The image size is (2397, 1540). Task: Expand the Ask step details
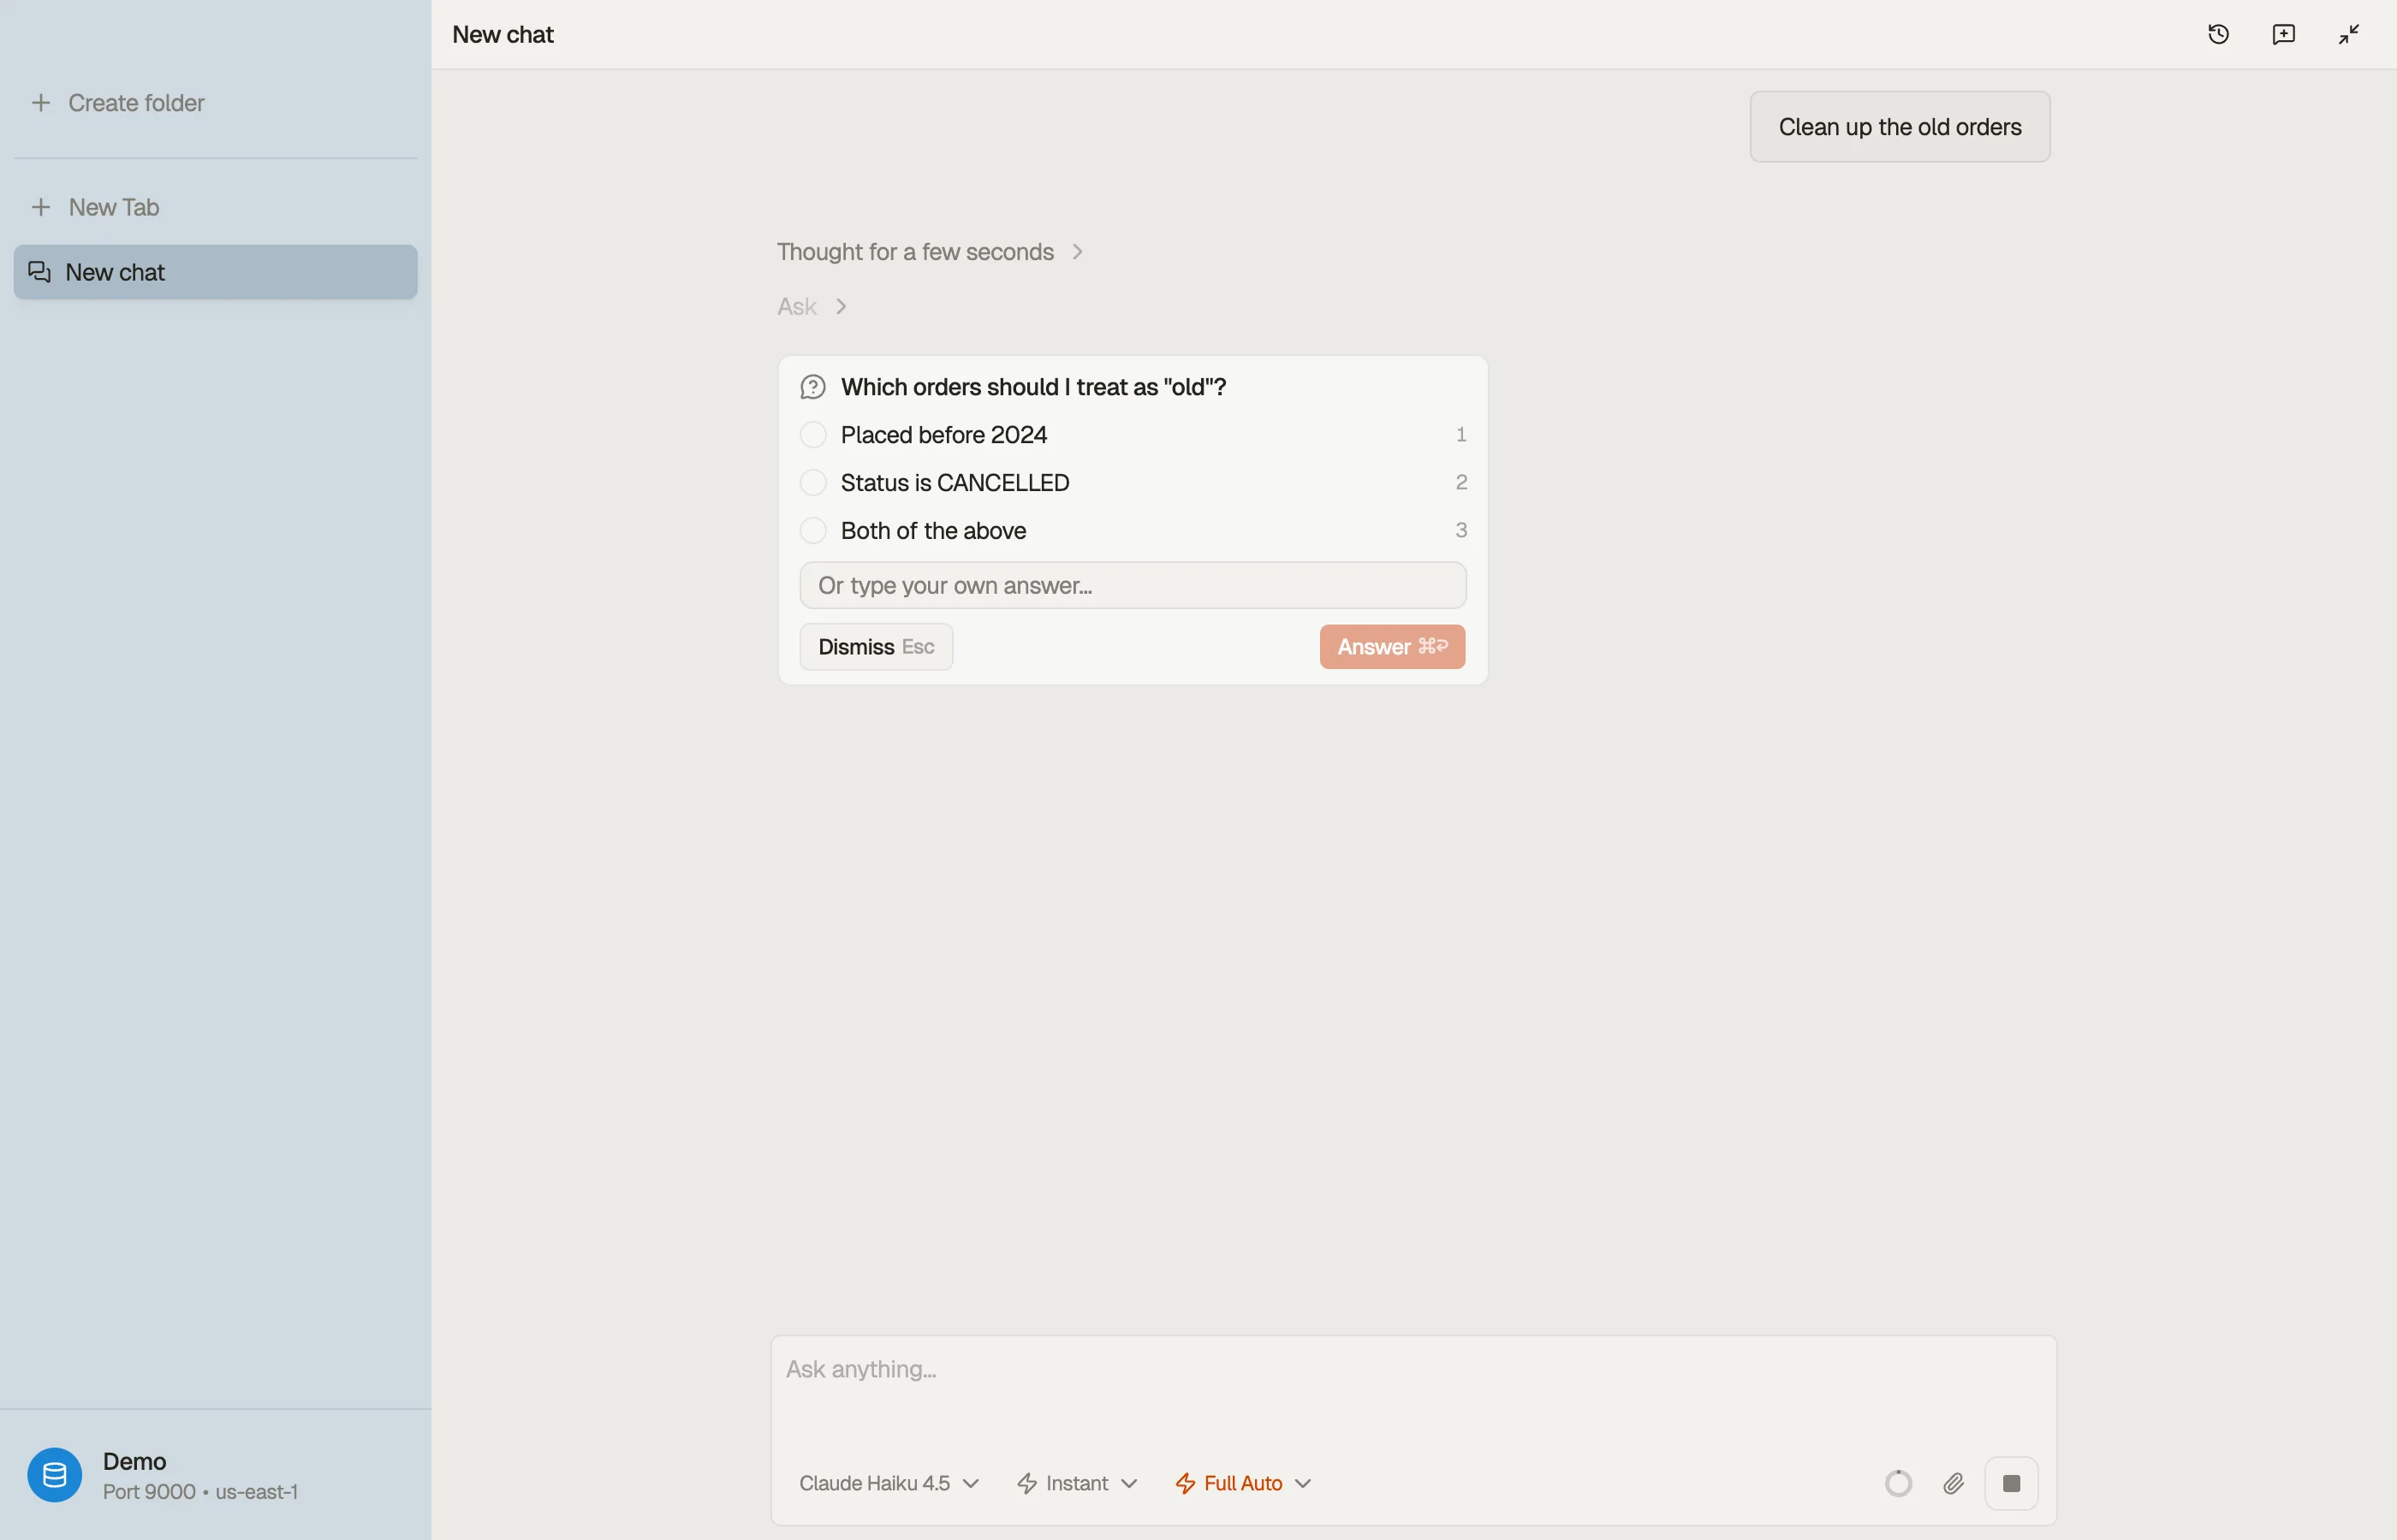point(812,307)
